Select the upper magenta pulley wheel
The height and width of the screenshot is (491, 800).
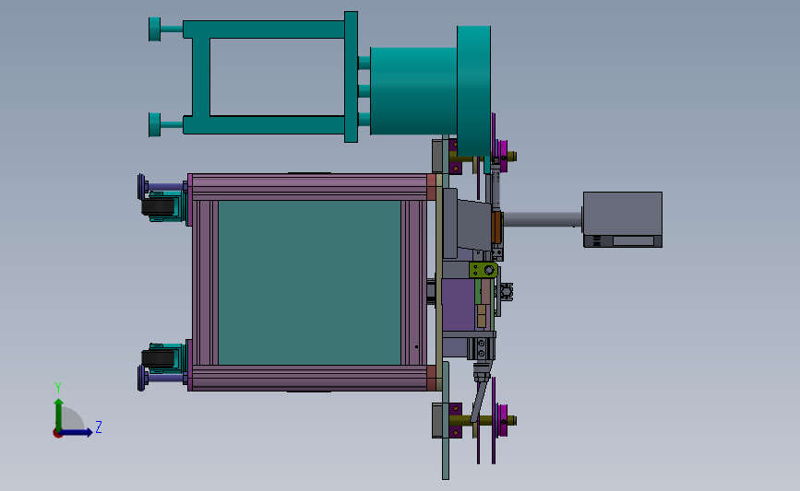pos(503,157)
